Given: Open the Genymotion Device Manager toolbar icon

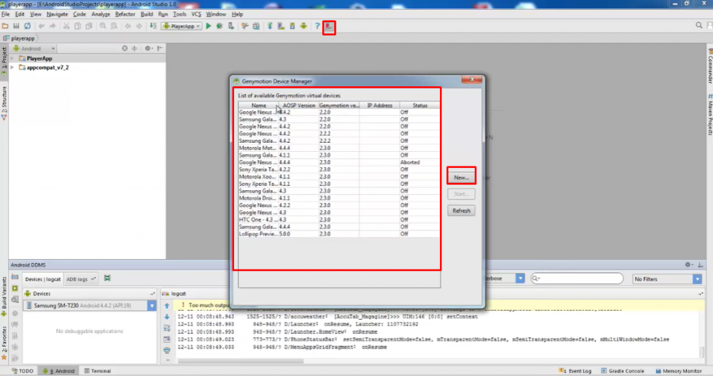Looking at the screenshot, I should coord(329,26).
